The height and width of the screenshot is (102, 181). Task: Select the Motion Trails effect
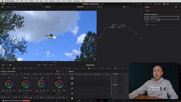(161, 21)
